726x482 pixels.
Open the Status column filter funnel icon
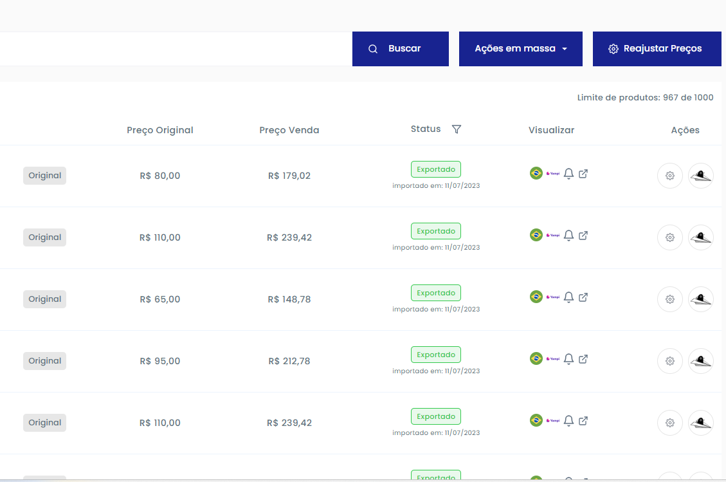click(x=457, y=129)
